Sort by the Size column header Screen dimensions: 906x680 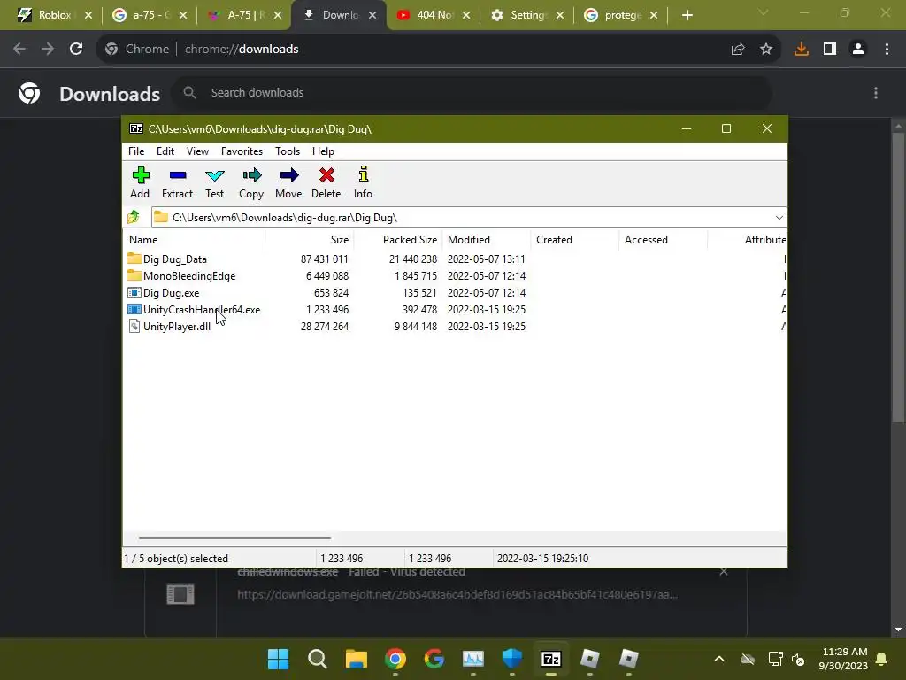310,239
